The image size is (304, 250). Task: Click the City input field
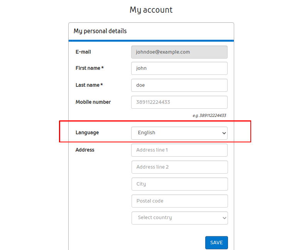179,184
